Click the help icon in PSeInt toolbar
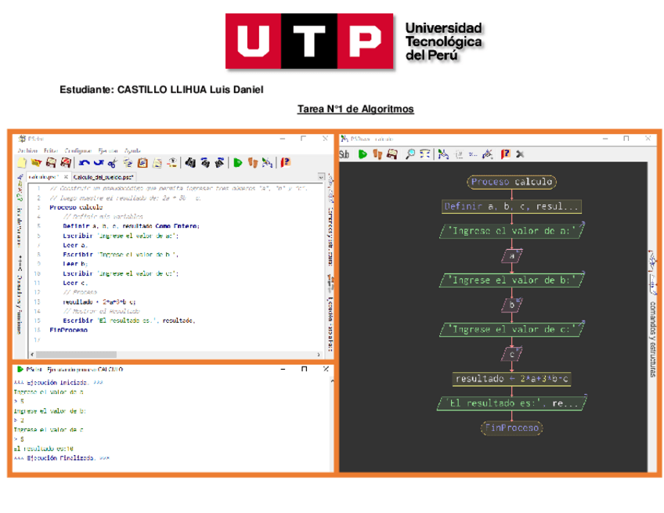 coord(286,163)
